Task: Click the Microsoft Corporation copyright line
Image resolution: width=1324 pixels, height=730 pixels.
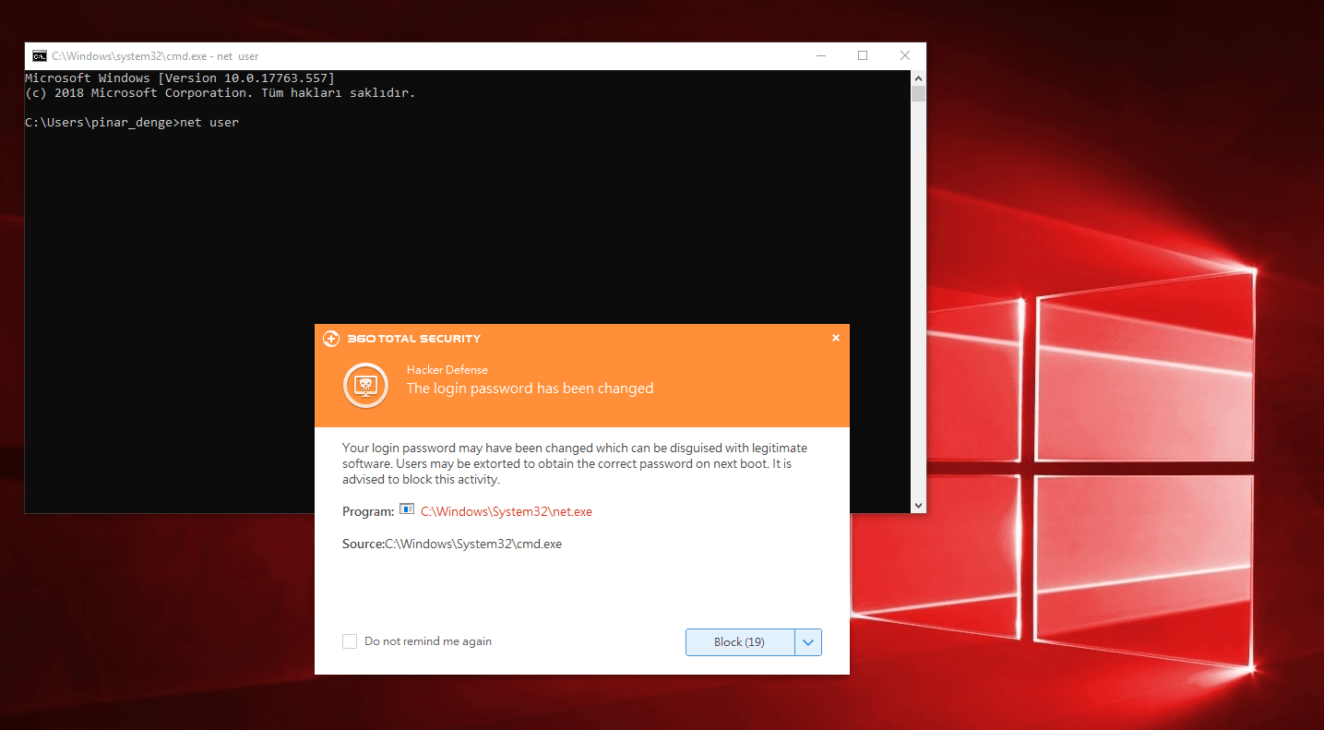Action: tap(221, 93)
